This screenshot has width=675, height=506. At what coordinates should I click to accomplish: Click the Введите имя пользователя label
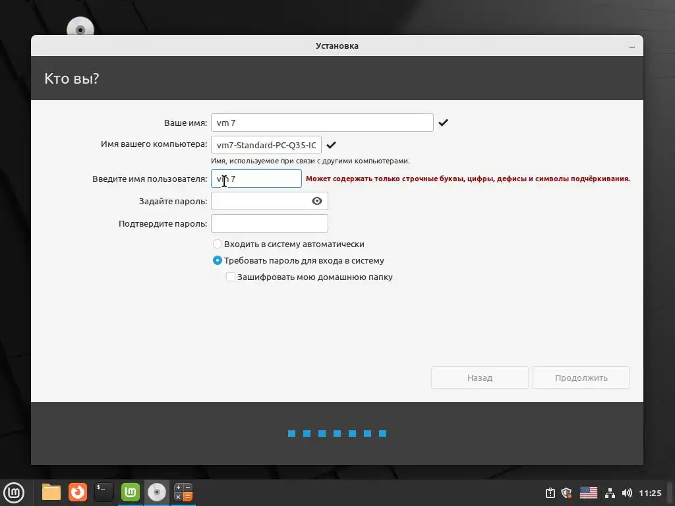(x=150, y=179)
